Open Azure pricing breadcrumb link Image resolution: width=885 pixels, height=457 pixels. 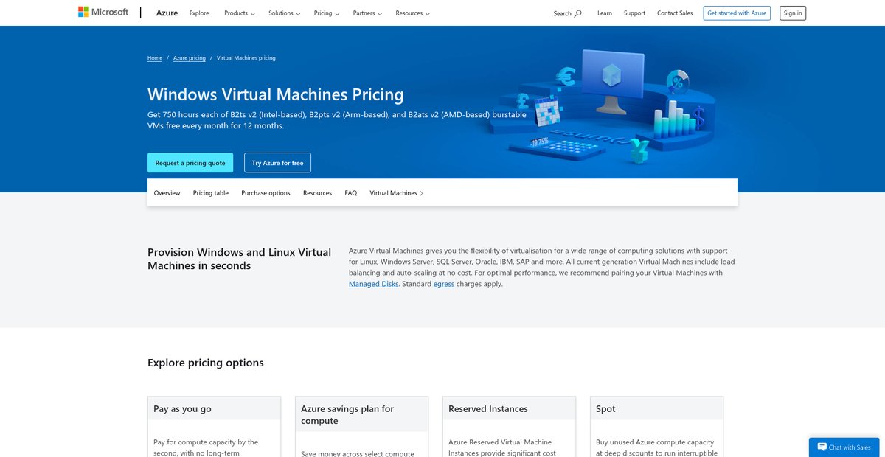pos(190,58)
